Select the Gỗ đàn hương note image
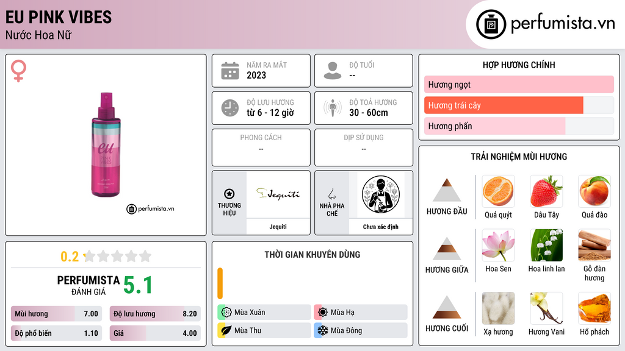 594,245
